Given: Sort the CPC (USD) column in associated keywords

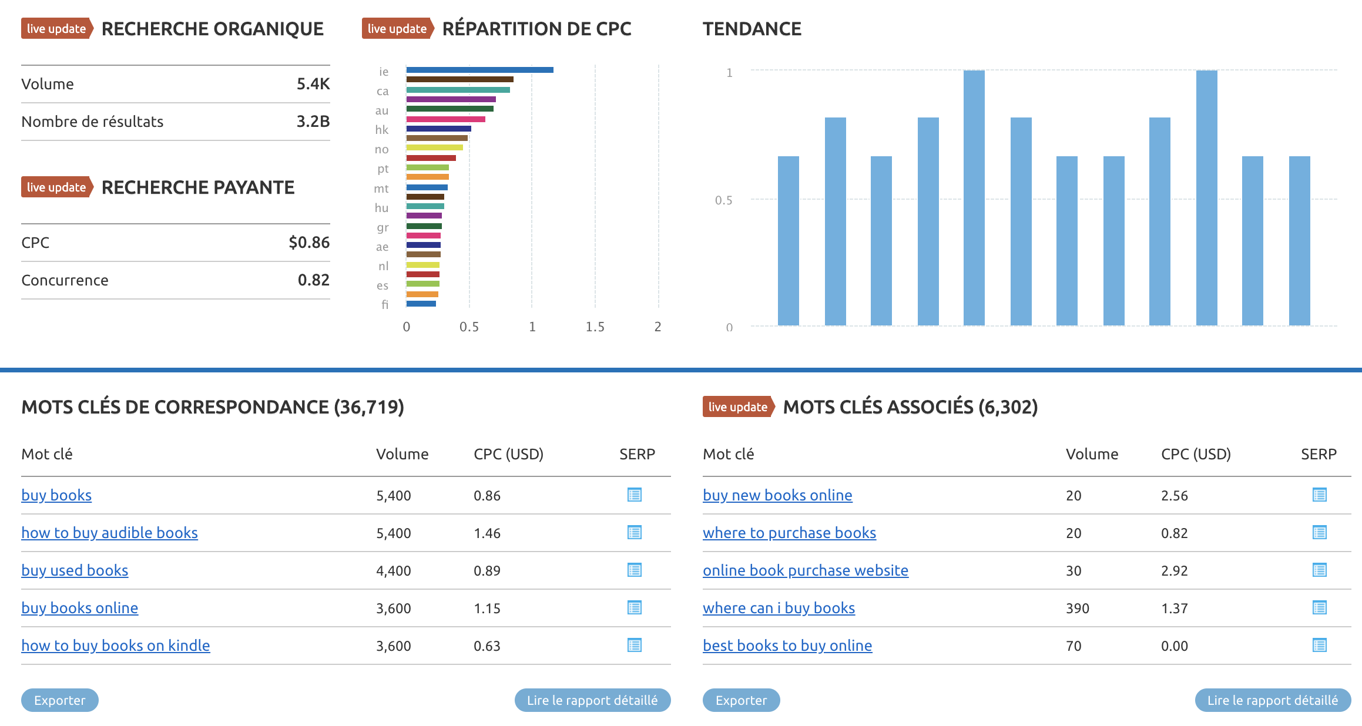Looking at the screenshot, I should pos(1196,453).
